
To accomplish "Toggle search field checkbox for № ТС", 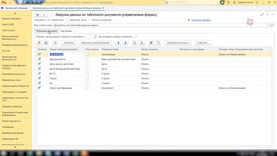I will click(87, 74).
